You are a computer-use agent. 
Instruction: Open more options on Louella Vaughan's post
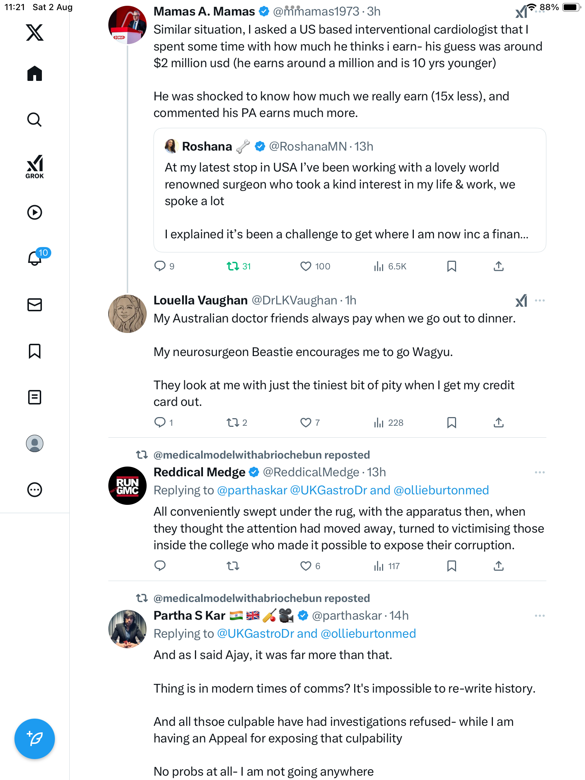[x=540, y=300]
